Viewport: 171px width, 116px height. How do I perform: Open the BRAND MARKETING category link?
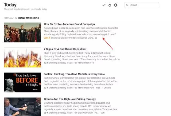[28, 18]
